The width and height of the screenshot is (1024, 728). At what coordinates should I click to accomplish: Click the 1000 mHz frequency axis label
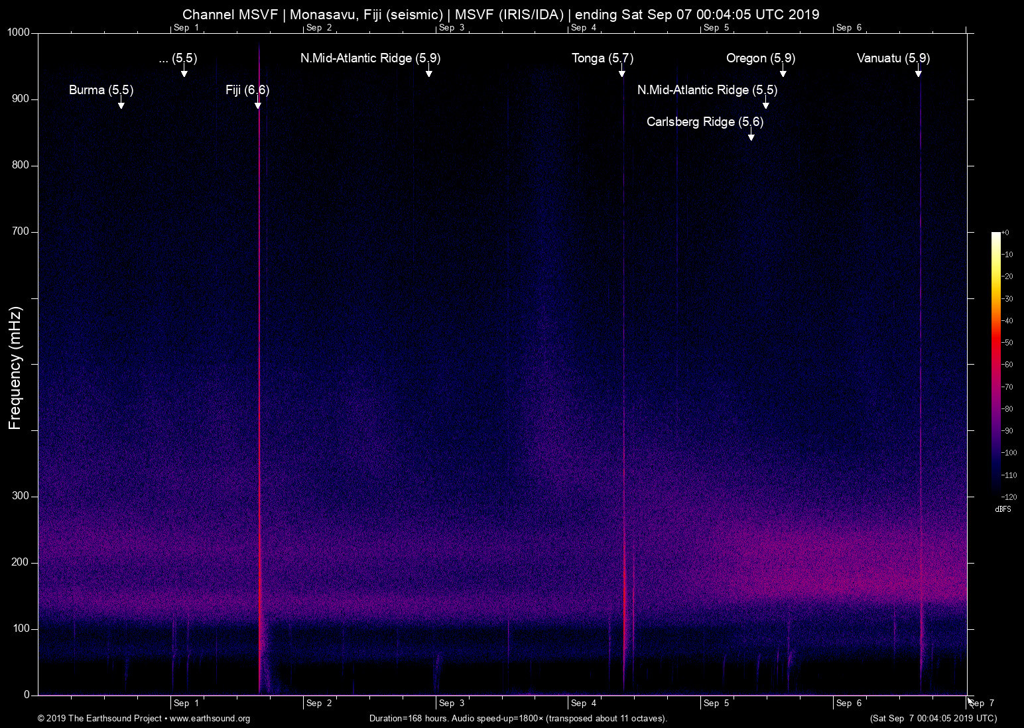pyautogui.click(x=18, y=32)
